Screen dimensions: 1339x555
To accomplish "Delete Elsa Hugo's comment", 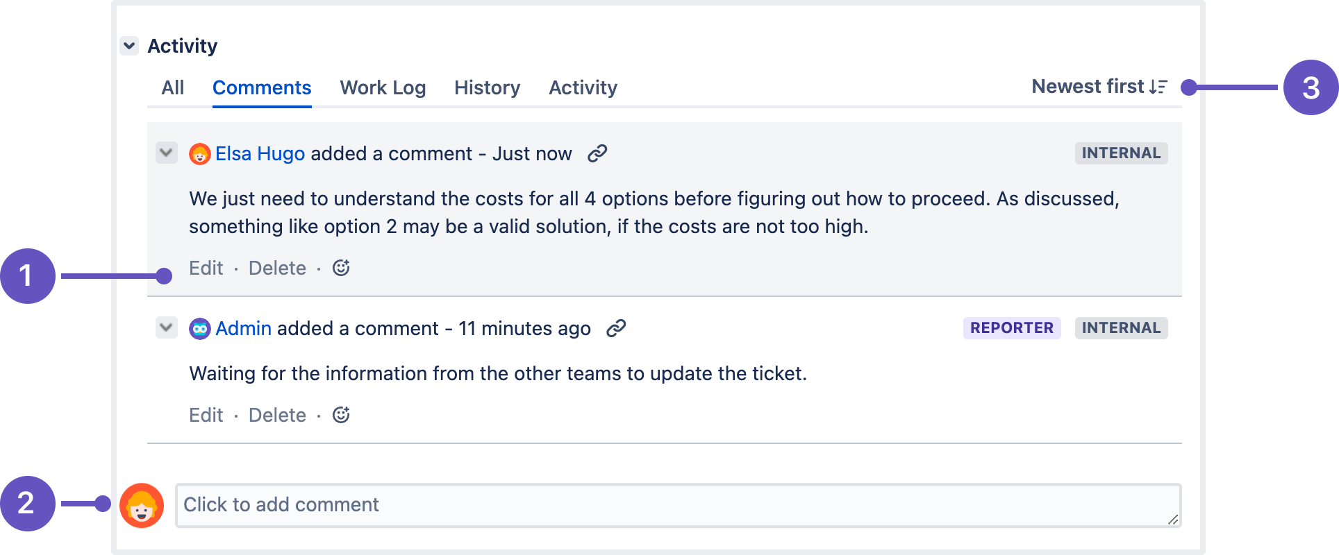I will [x=277, y=268].
